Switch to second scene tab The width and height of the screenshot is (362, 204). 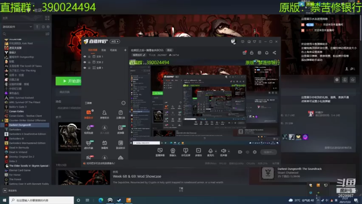click(x=104, y=50)
